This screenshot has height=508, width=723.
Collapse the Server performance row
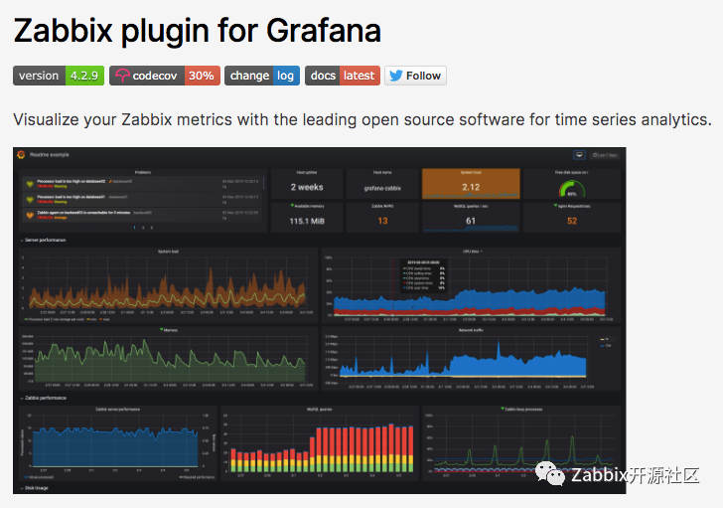click(x=43, y=241)
